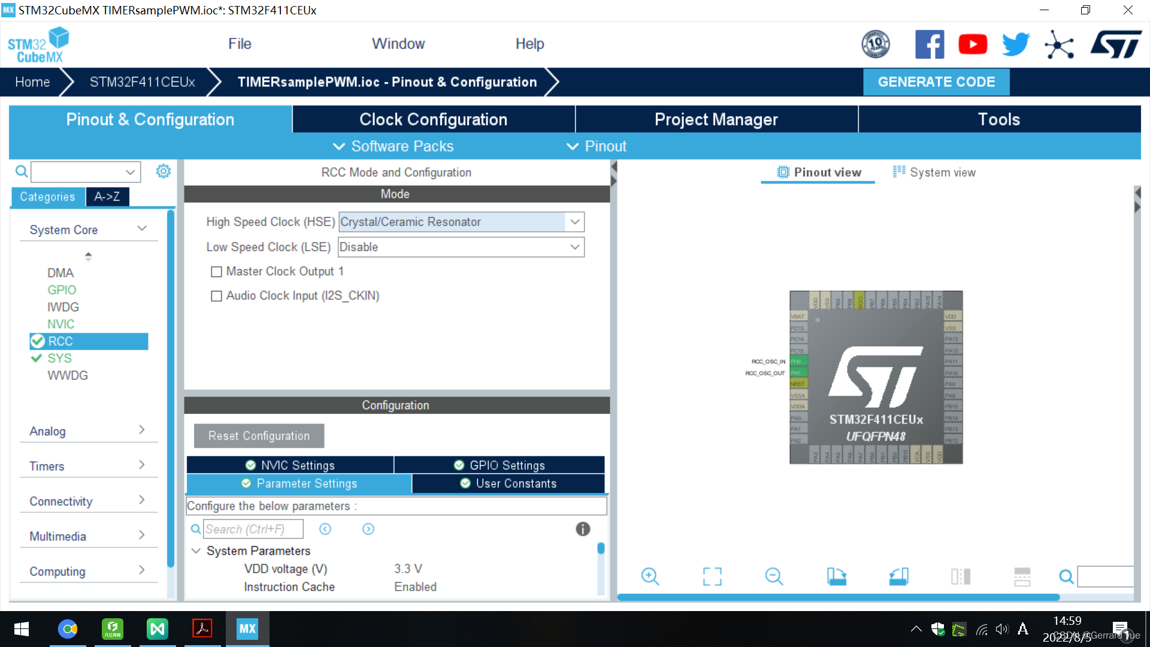
Task: Select NVIC in System Core list
Action: pyautogui.click(x=61, y=324)
